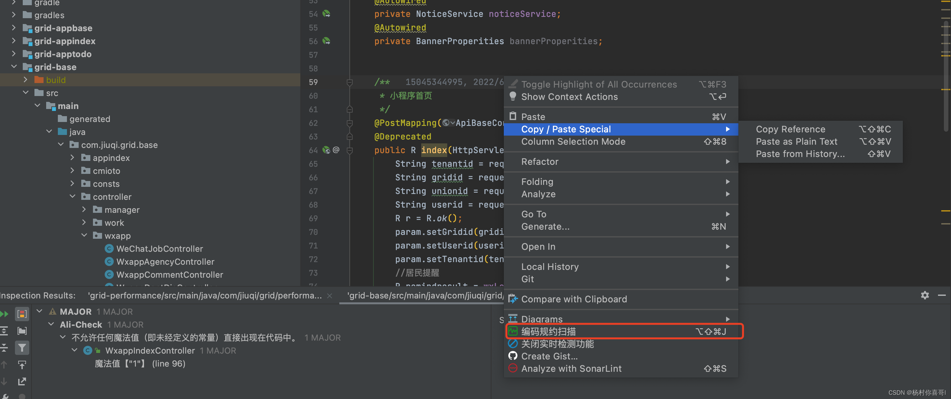Click Compare with Clipboard menu entry
The height and width of the screenshot is (399, 951).
(574, 299)
